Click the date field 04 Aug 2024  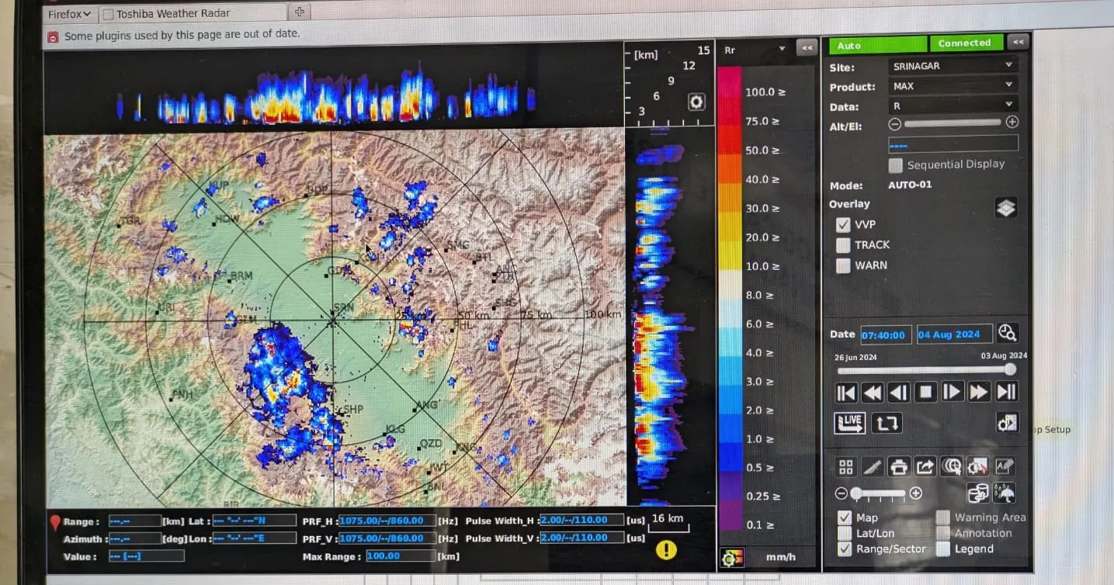coord(954,334)
